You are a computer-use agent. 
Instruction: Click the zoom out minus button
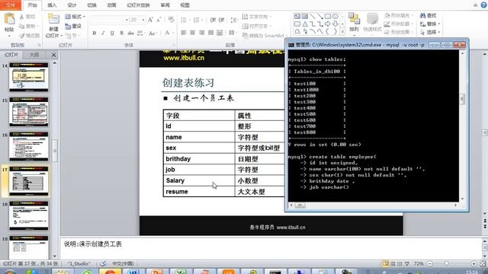(430, 264)
